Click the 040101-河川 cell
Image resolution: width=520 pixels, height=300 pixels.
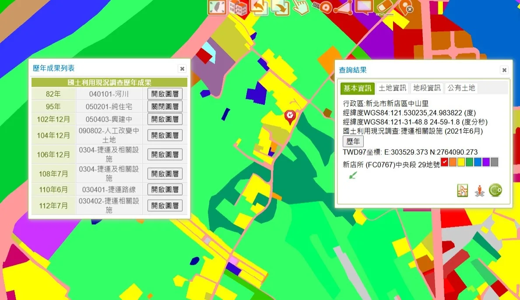point(109,94)
